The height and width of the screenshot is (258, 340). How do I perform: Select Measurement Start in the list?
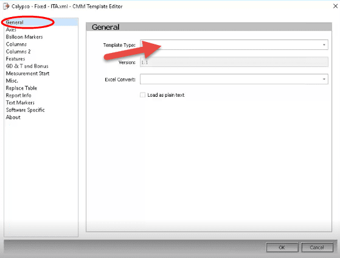click(x=27, y=74)
